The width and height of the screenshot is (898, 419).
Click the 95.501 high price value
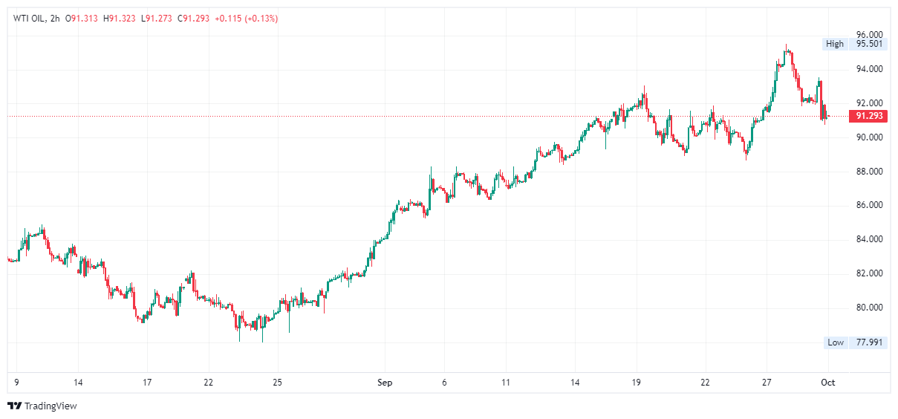coord(869,44)
